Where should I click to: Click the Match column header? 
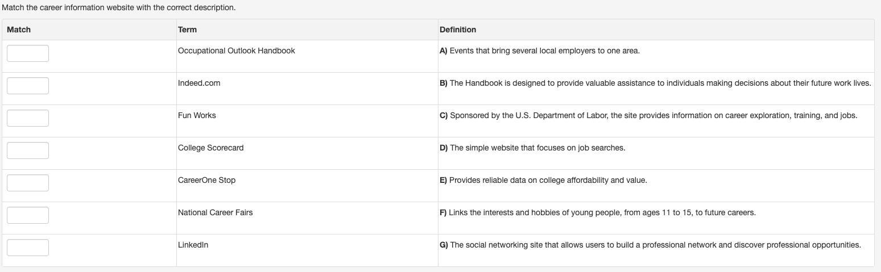click(x=19, y=30)
